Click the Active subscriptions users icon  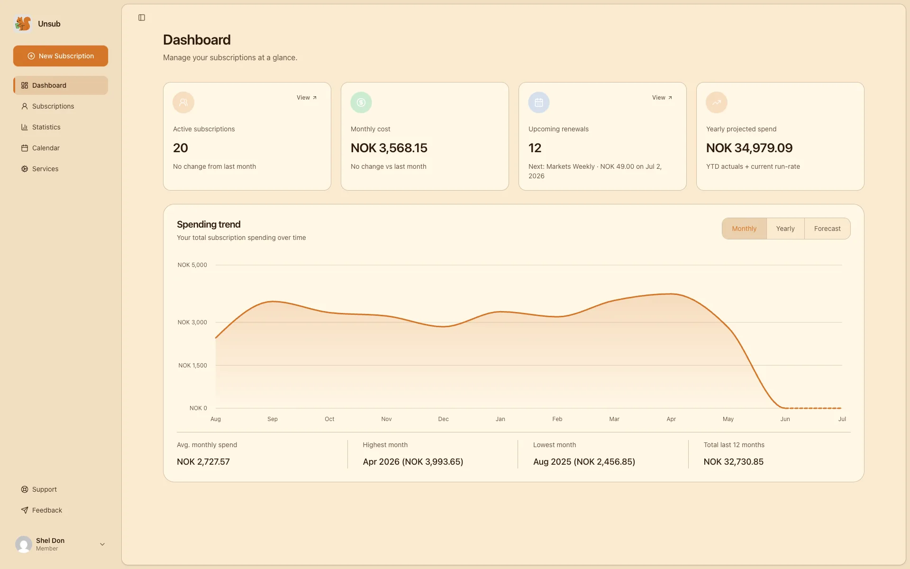183,102
